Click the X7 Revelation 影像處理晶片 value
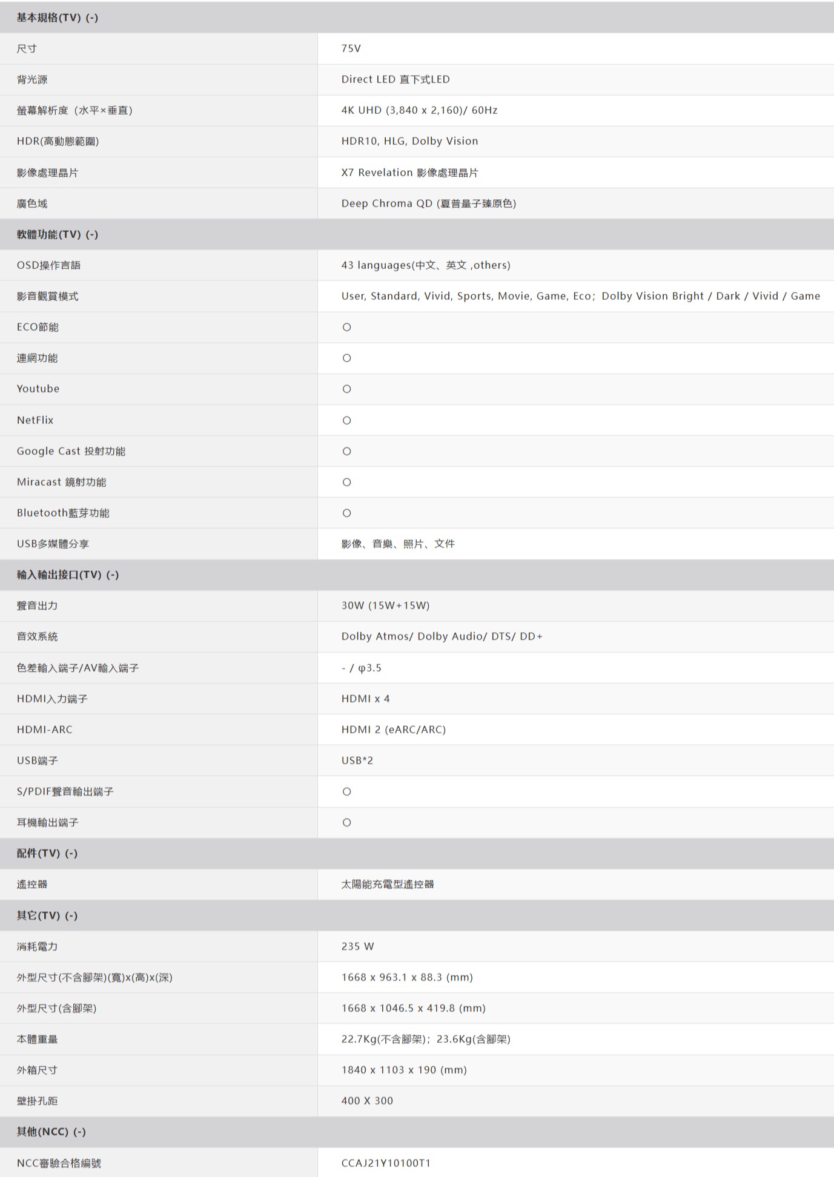834x1177 pixels. [x=409, y=173]
